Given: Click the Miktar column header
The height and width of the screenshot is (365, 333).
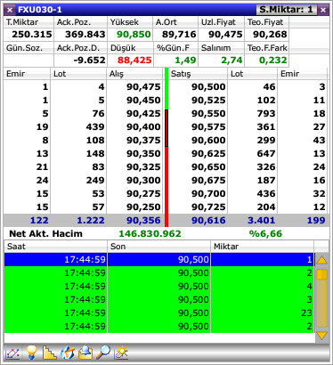Looking at the screenshot, I should point(262,247).
